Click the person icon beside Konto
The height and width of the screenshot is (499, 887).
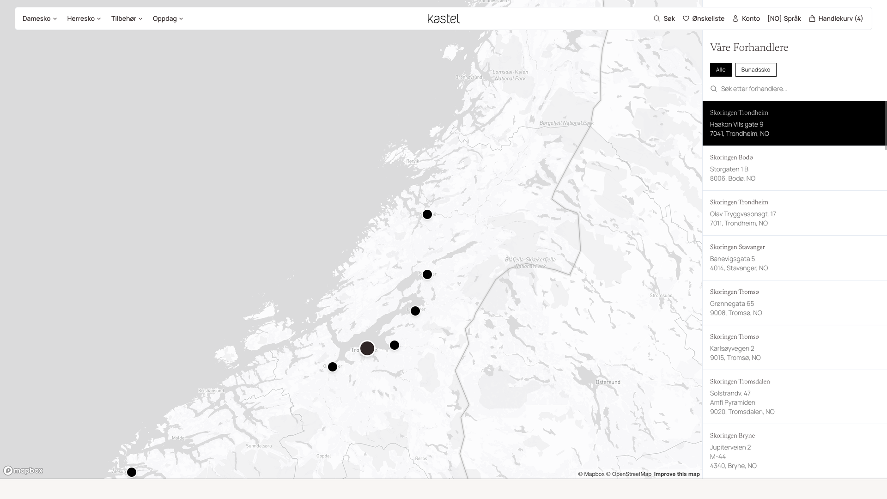735,18
